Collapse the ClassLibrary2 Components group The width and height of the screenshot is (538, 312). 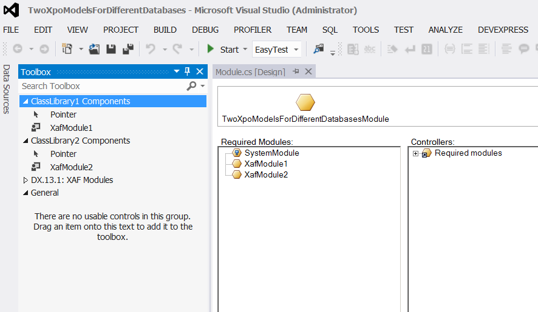(x=26, y=141)
